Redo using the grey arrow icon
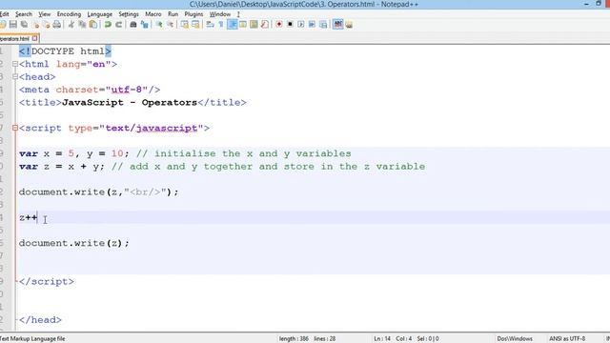Image resolution: width=610 pixels, height=343 pixels. pos(118,25)
